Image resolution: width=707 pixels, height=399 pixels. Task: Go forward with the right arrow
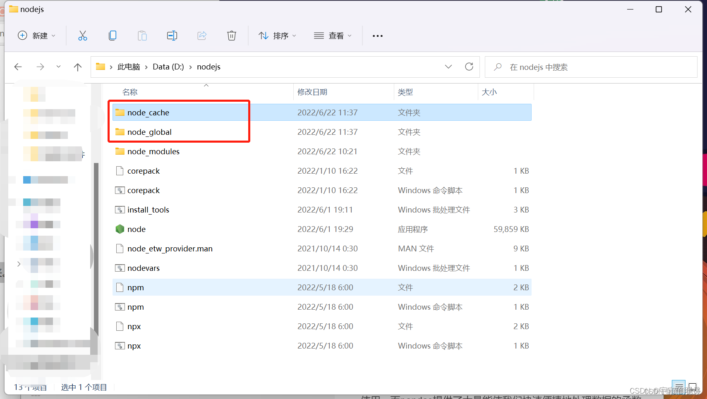[40, 67]
